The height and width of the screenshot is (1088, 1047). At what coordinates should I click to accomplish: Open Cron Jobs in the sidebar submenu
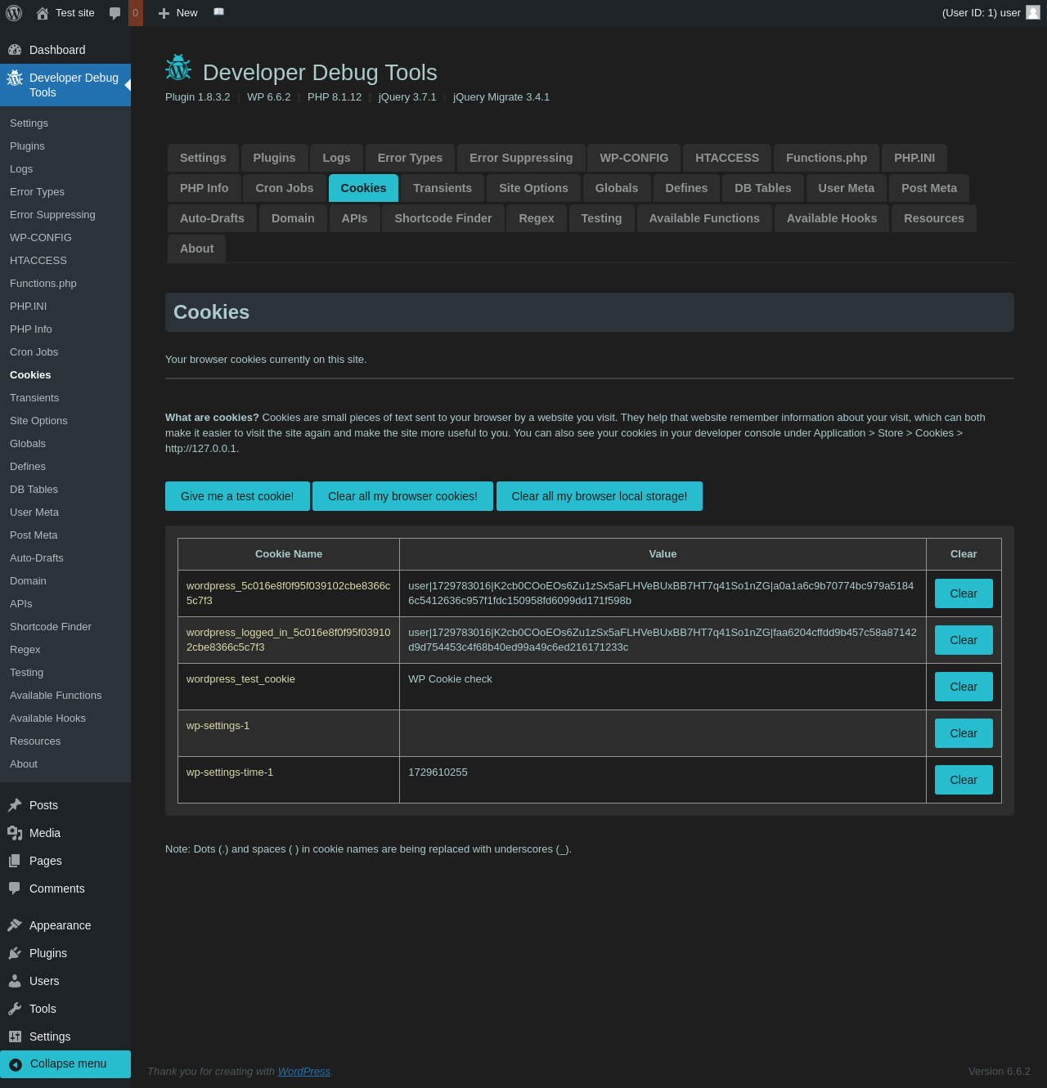(34, 352)
